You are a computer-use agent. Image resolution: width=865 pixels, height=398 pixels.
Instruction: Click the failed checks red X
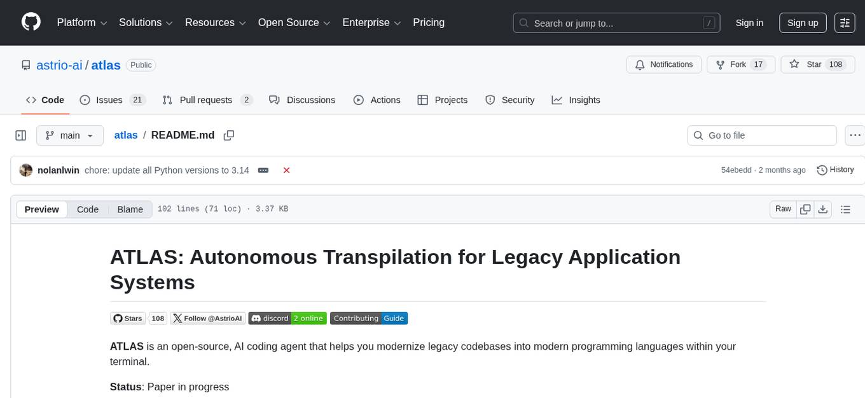(286, 170)
